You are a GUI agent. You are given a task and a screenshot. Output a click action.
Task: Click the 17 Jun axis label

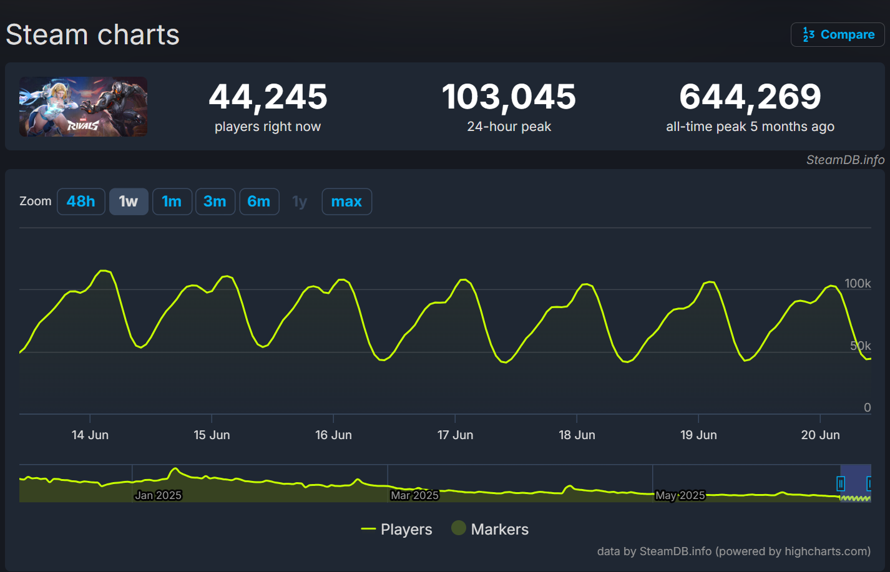[x=455, y=435]
